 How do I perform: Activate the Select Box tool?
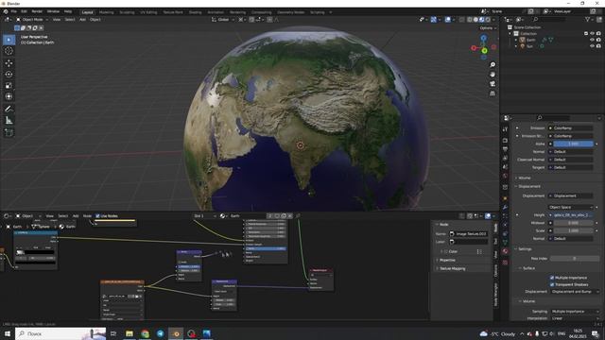coord(9,40)
